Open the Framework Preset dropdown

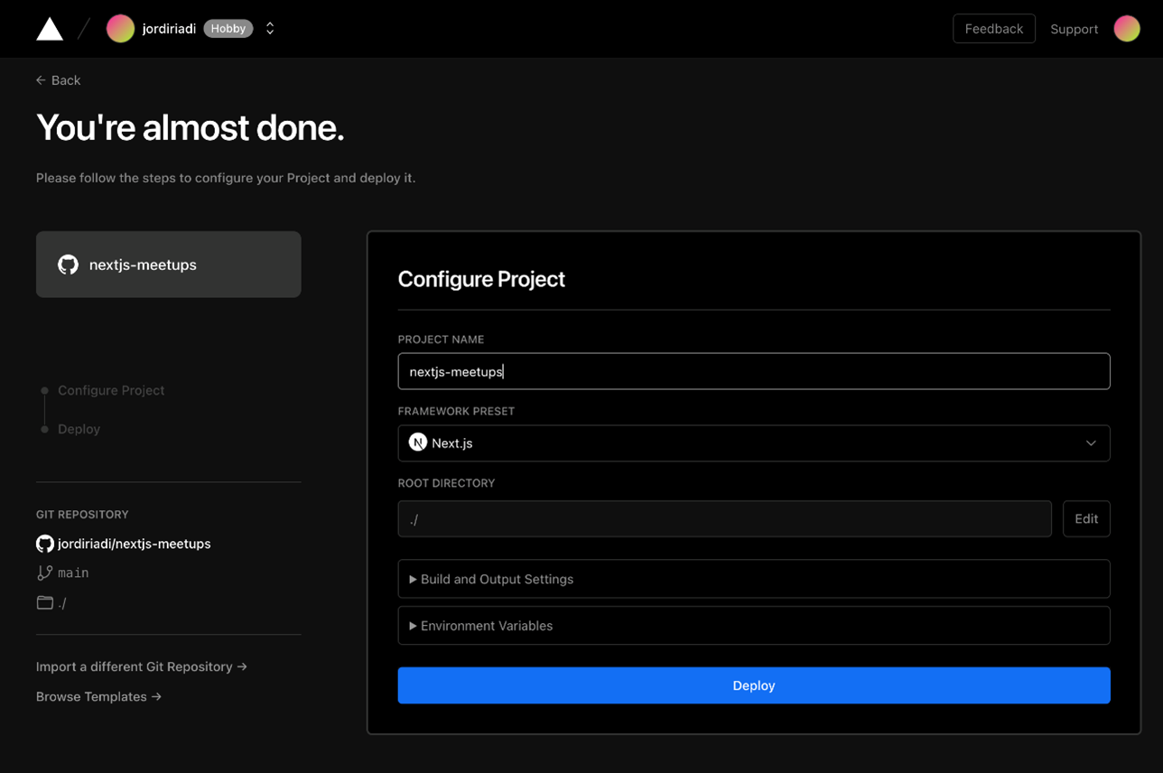tap(1091, 442)
